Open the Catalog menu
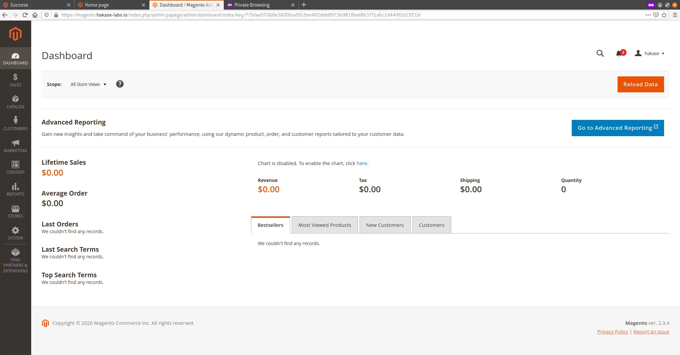Viewport: 680px width, 355px height. [x=15, y=102]
